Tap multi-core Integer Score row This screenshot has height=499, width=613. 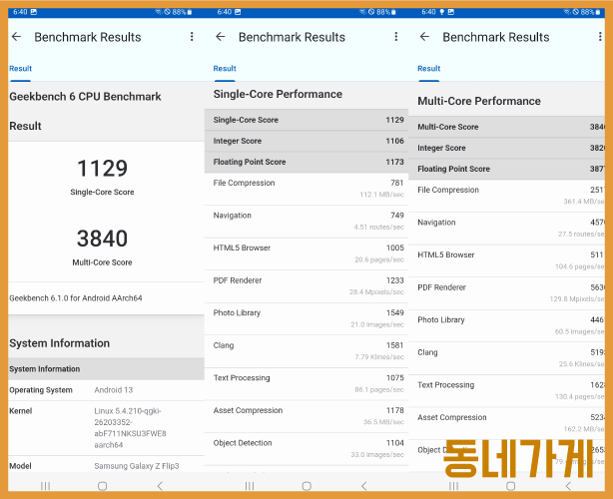[x=507, y=148]
